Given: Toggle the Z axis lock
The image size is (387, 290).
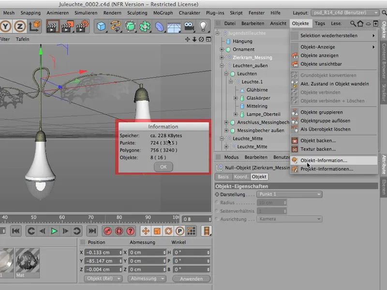Looking at the screenshot, I should click(20, 26).
